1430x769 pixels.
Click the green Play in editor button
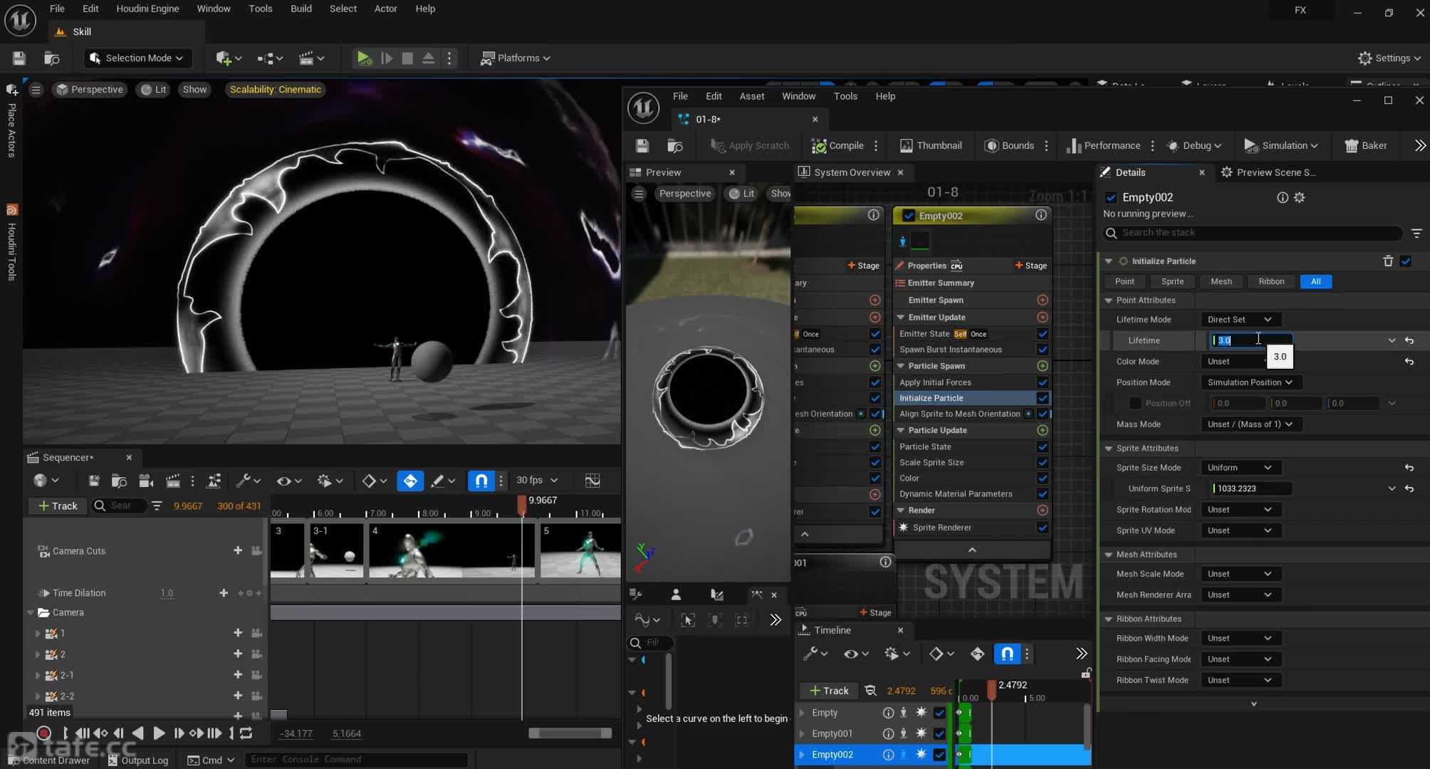(x=364, y=58)
